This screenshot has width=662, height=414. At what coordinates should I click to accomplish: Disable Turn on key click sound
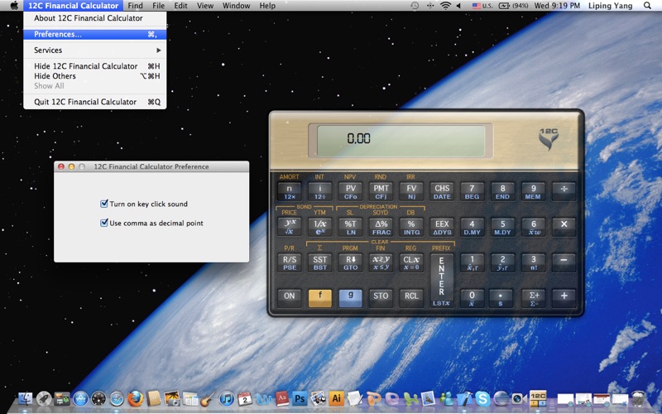pyautogui.click(x=104, y=204)
